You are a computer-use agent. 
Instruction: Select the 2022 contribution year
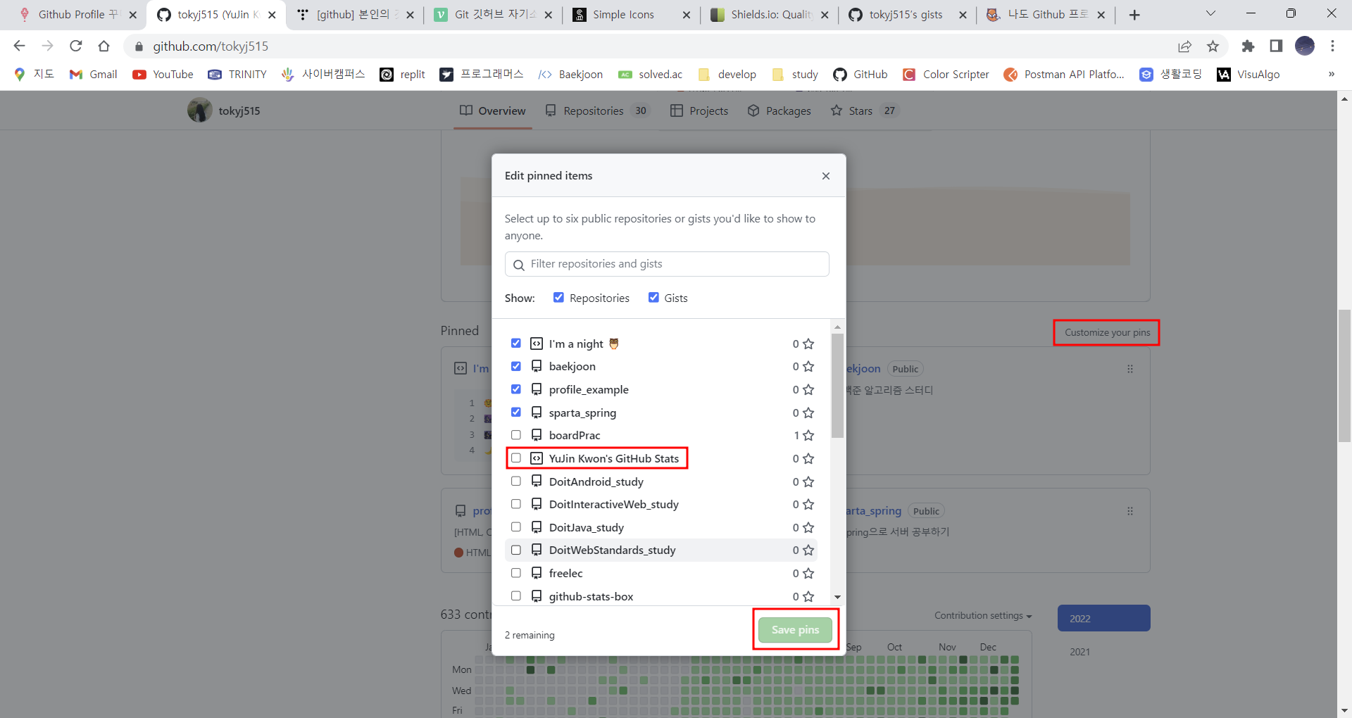[x=1103, y=619]
